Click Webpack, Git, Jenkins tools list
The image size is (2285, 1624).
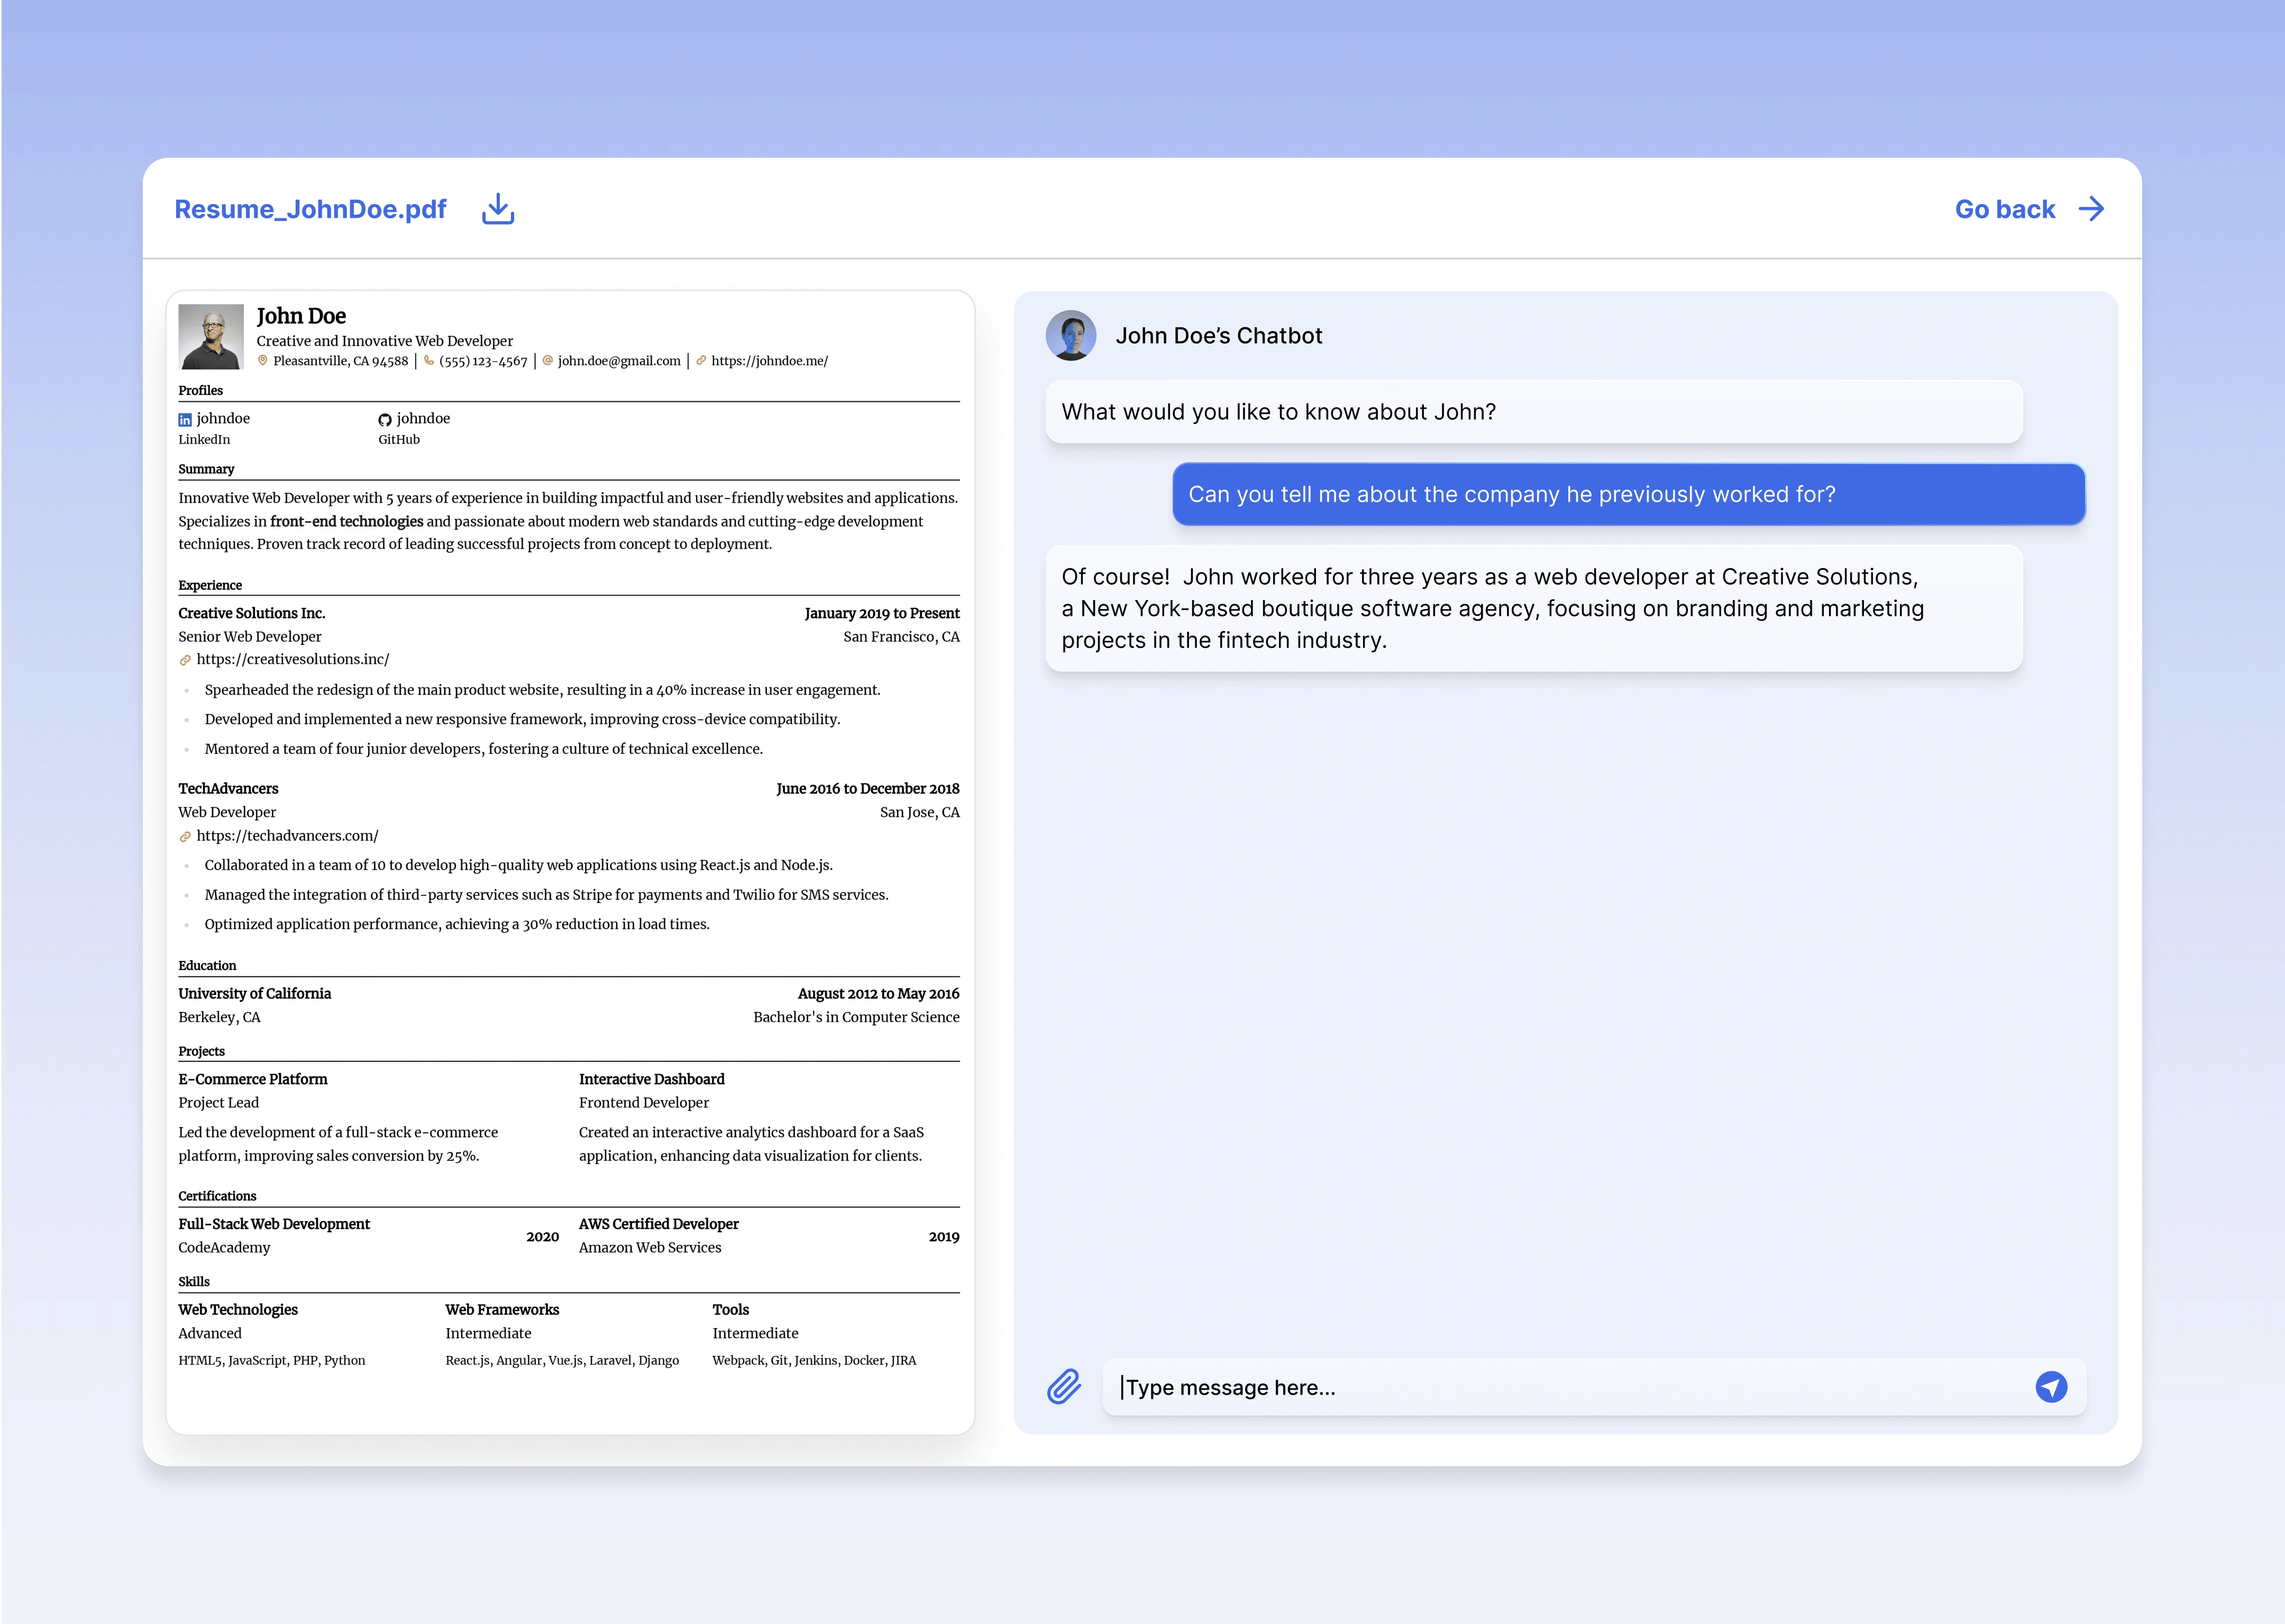click(x=815, y=1361)
